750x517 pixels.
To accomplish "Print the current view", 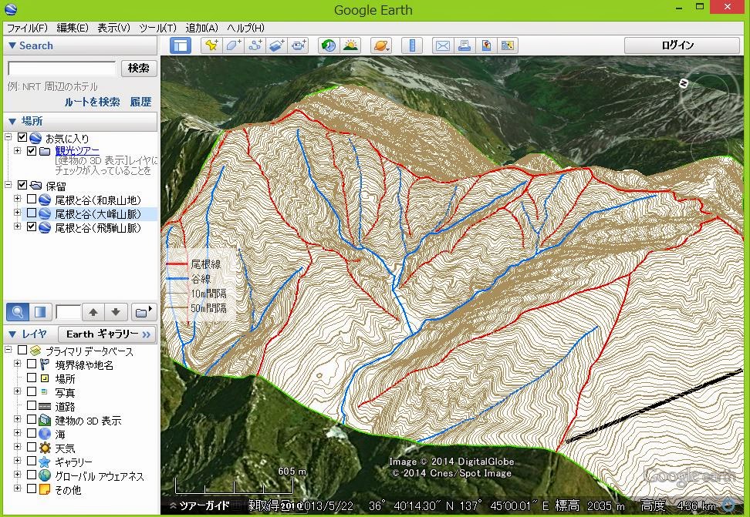I will click(465, 45).
